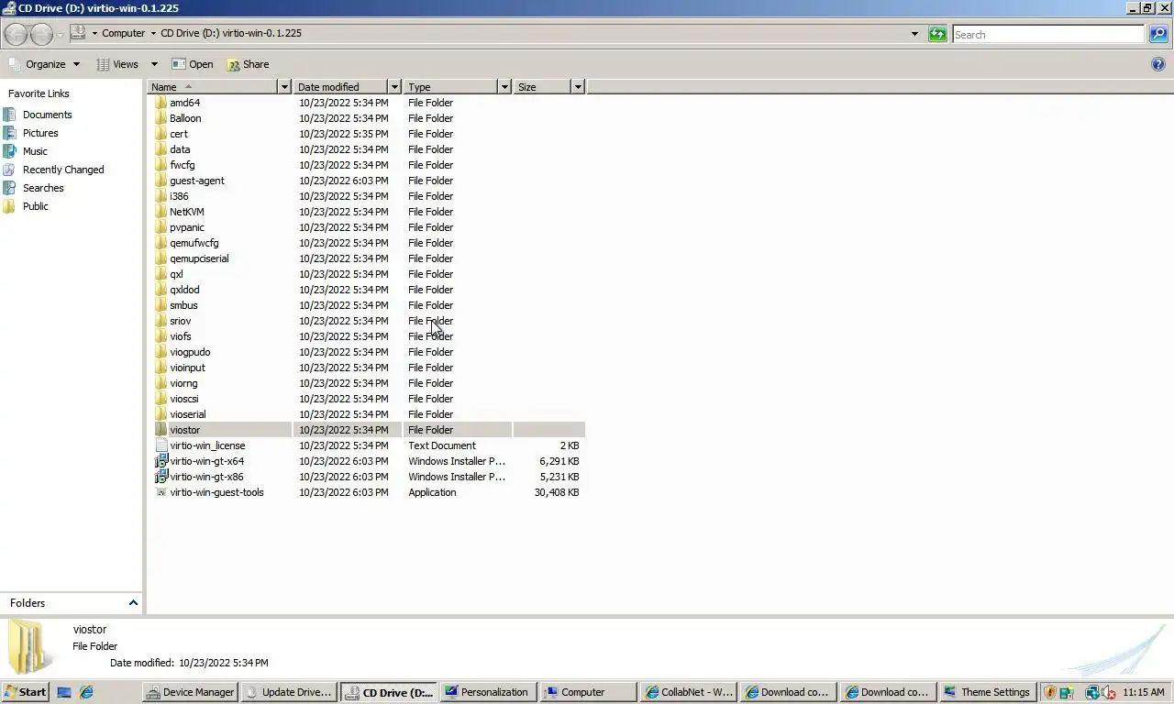Expand the Folders pane chevron
The image size is (1174, 704).
pyautogui.click(x=133, y=603)
